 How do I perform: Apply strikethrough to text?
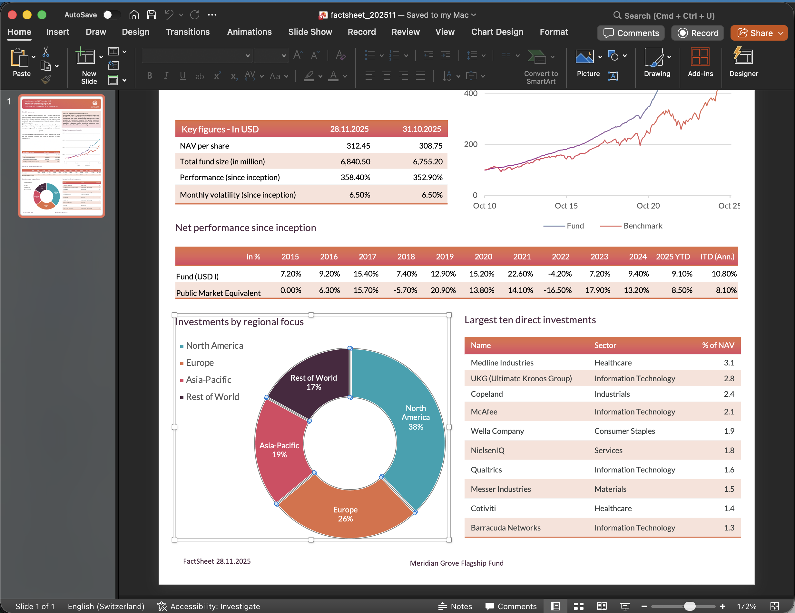(x=200, y=76)
